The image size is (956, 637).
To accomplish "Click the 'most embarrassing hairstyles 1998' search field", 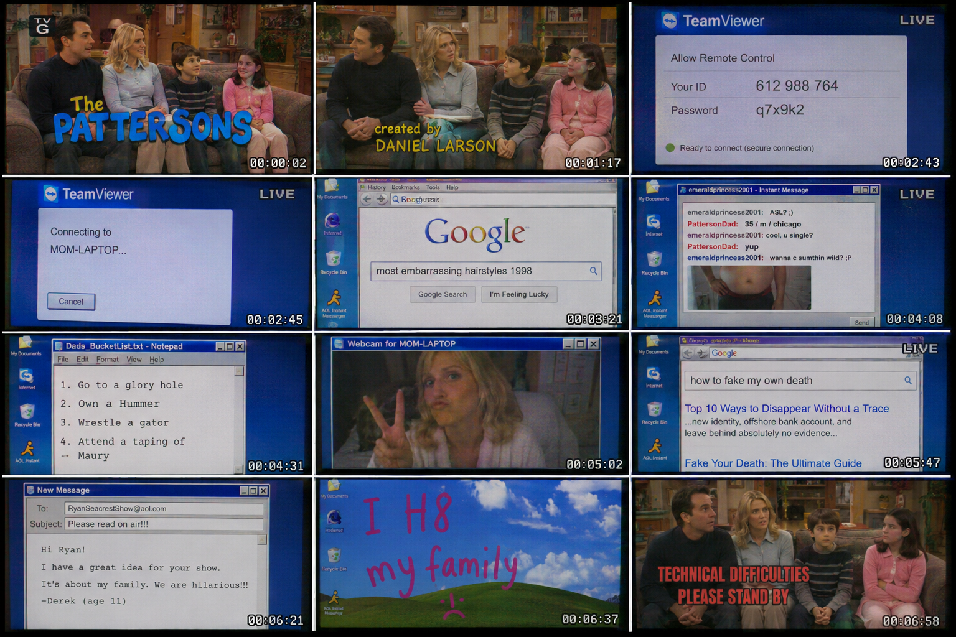I will click(485, 271).
